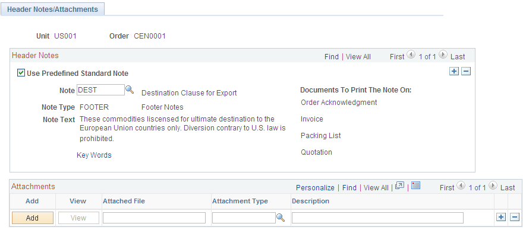Add a new Header Notes row

click(x=454, y=71)
